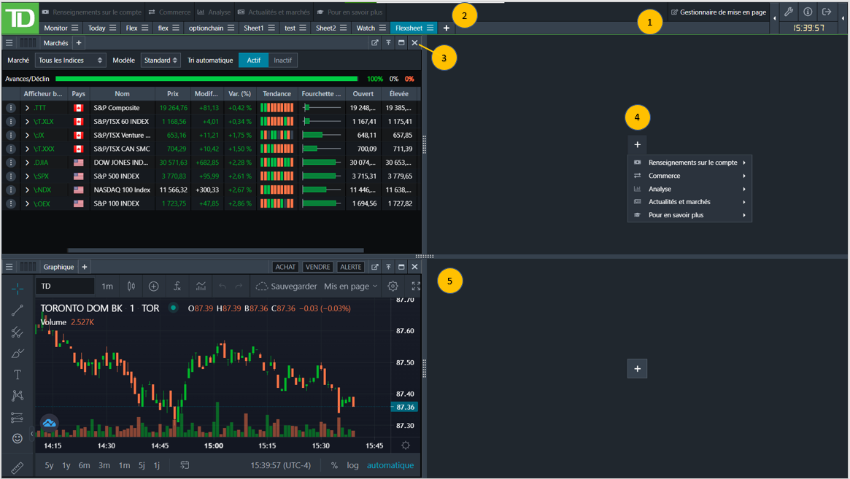Open the Tous les Indices dropdown
Viewport: 850px width, 479px height.
(70, 61)
